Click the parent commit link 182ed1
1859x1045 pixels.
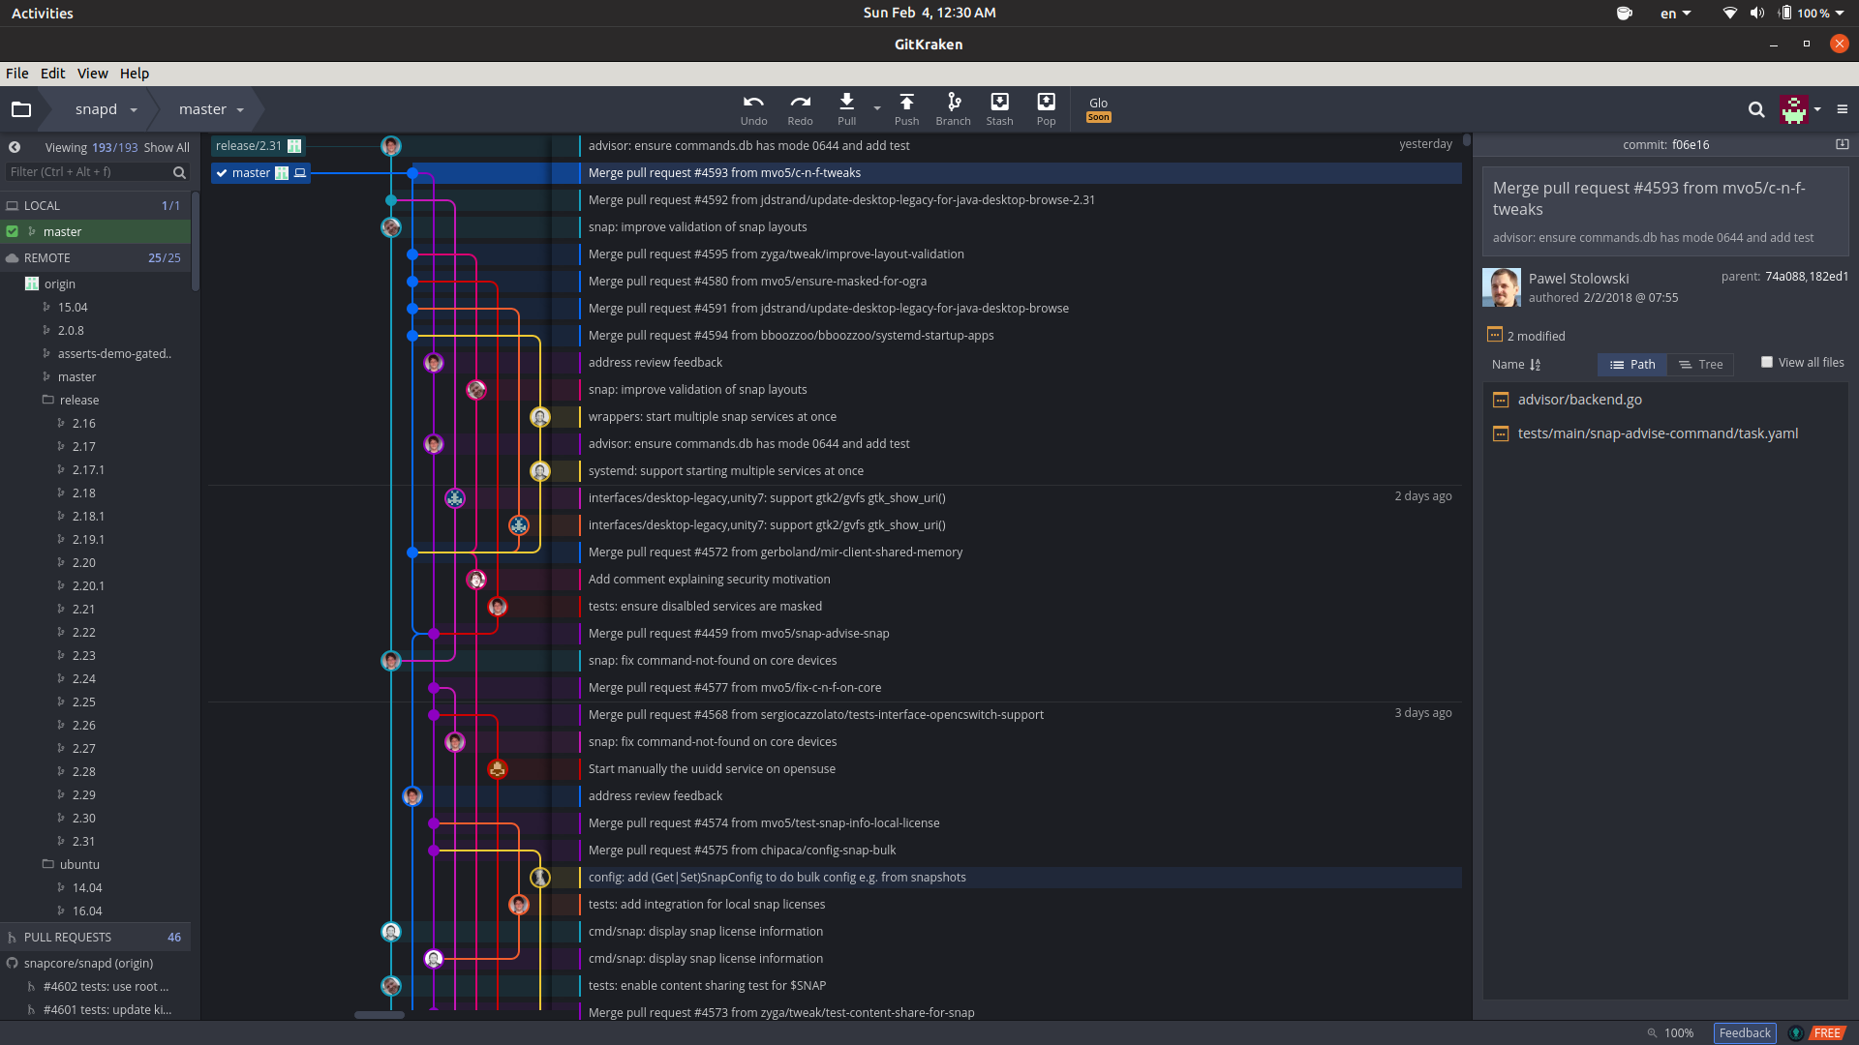tap(1828, 277)
